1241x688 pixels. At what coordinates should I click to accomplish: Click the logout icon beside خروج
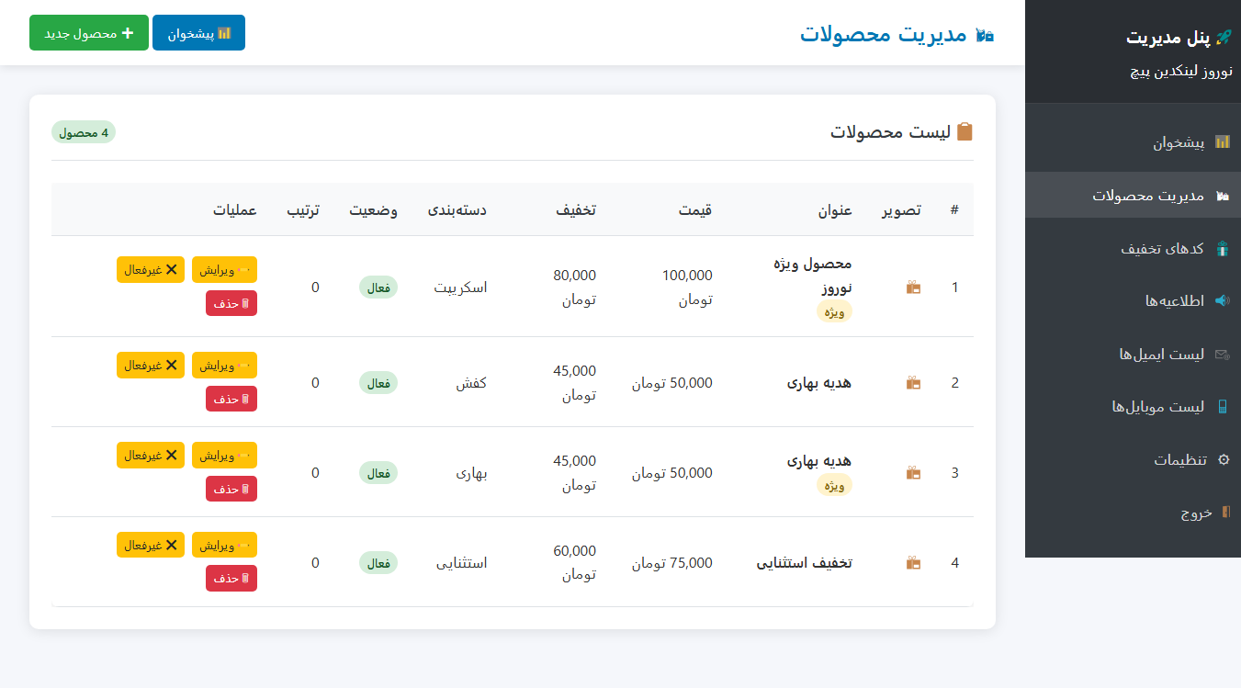[1224, 513]
